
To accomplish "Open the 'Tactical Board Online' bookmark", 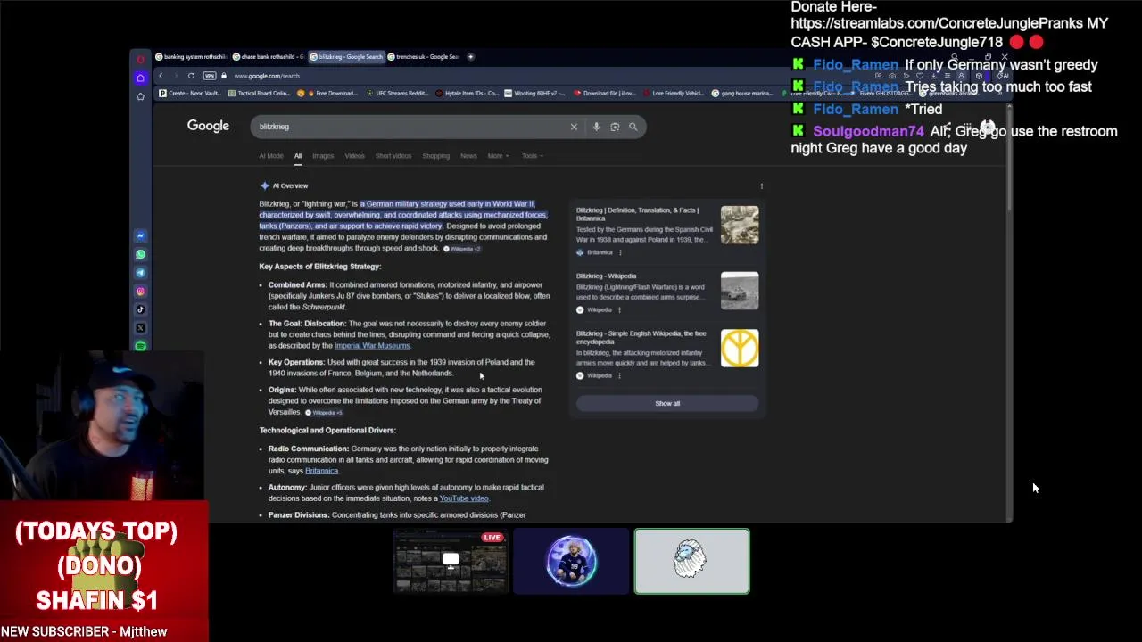I will coord(259,93).
